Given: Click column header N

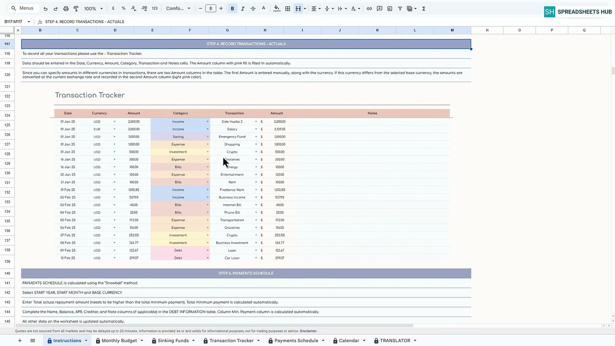Looking at the screenshot, I should point(487,30).
